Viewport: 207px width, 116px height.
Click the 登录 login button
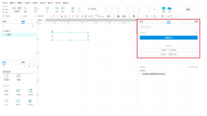click(x=188, y=9)
